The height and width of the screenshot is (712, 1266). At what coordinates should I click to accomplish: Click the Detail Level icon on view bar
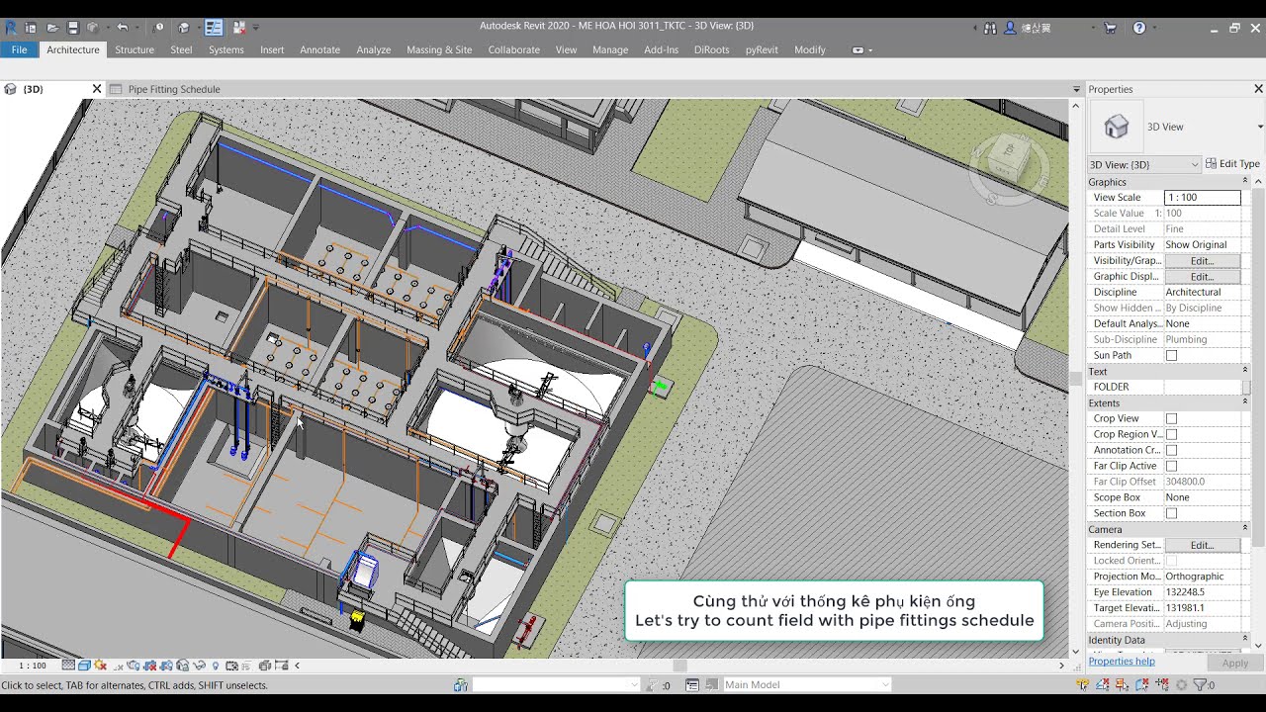coord(68,666)
